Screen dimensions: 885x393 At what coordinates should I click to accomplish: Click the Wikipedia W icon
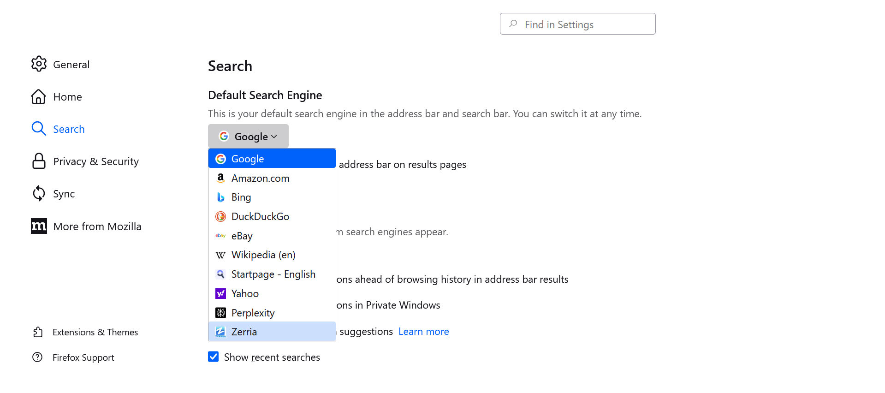[x=220, y=255]
